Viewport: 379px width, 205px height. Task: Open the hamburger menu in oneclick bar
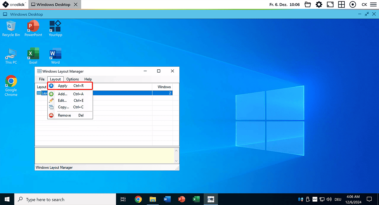pos(373,4)
